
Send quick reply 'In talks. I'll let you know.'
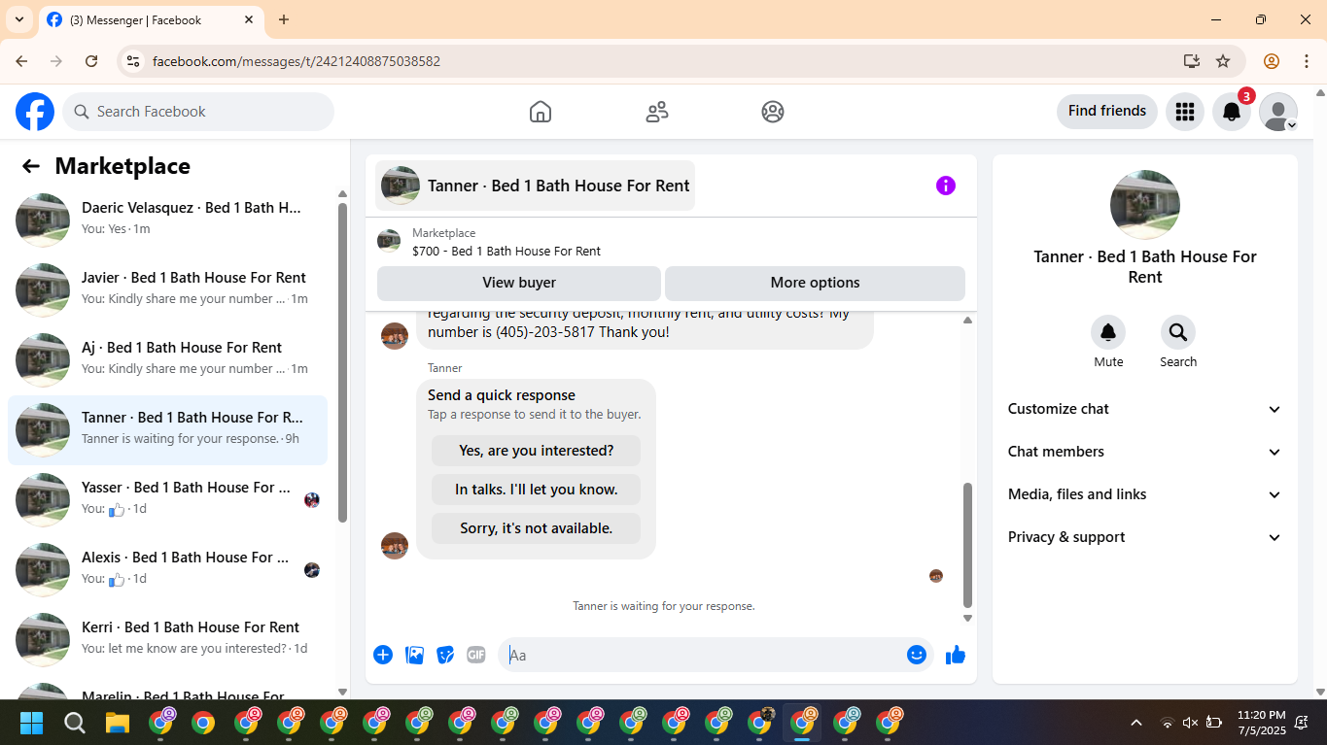pyautogui.click(x=537, y=490)
